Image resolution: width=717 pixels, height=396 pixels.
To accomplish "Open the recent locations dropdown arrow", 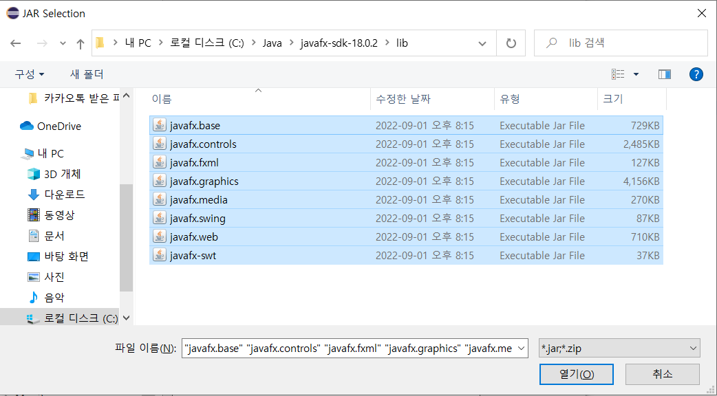I will 63,44.
